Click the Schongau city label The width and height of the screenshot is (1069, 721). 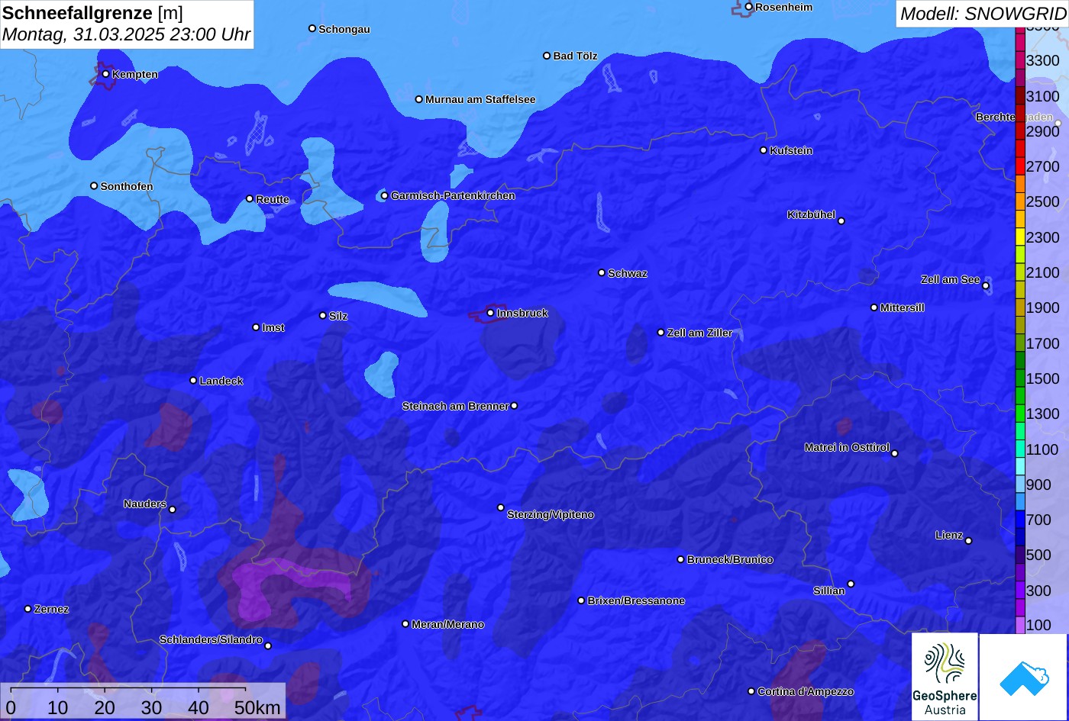coord(344,29)
